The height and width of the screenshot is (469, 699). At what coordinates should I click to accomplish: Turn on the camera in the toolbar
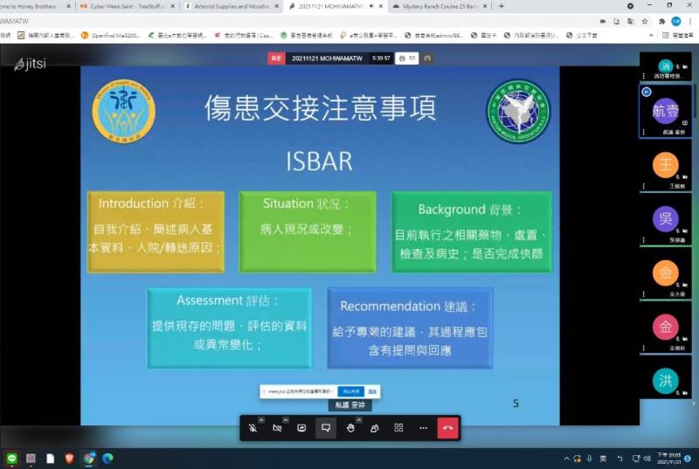[277, 428]
